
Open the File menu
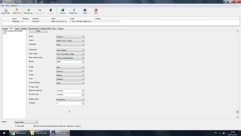[2, 6]
